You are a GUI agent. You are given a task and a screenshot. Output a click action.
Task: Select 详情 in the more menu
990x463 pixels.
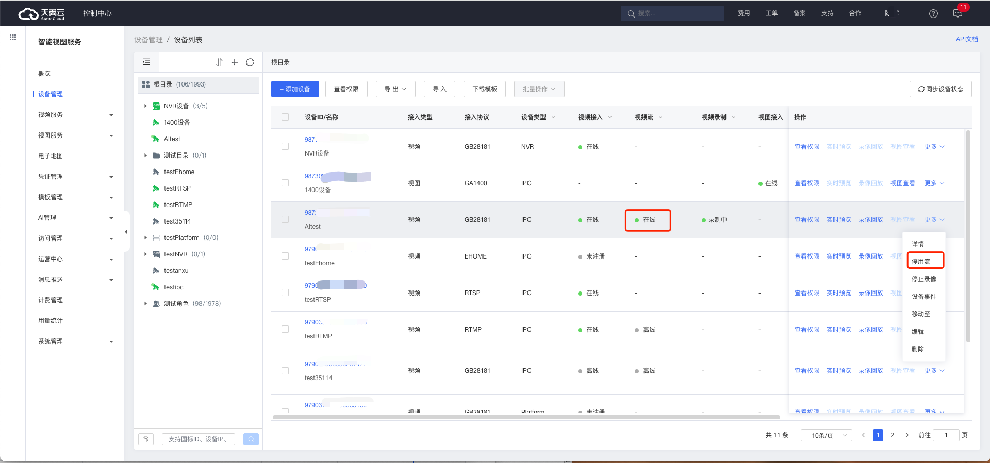[918, 244]
